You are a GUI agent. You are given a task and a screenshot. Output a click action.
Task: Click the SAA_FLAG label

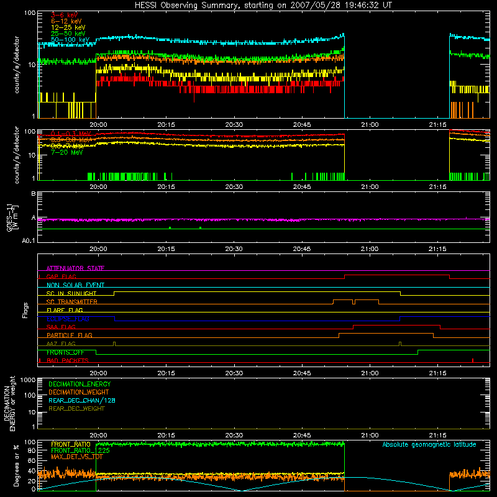coord(61,327)
